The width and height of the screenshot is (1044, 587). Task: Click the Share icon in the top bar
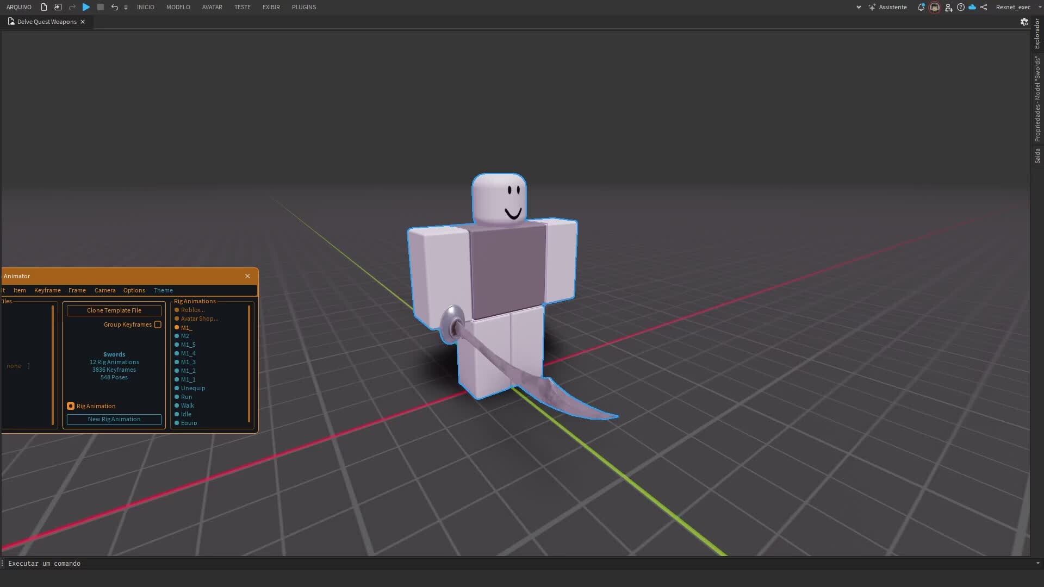pyautogui.click(x=984, y=7)
